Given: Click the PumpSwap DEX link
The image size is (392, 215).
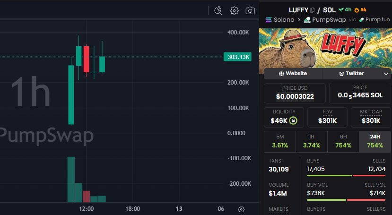Looking at the screenshot, I should point(325,20).
